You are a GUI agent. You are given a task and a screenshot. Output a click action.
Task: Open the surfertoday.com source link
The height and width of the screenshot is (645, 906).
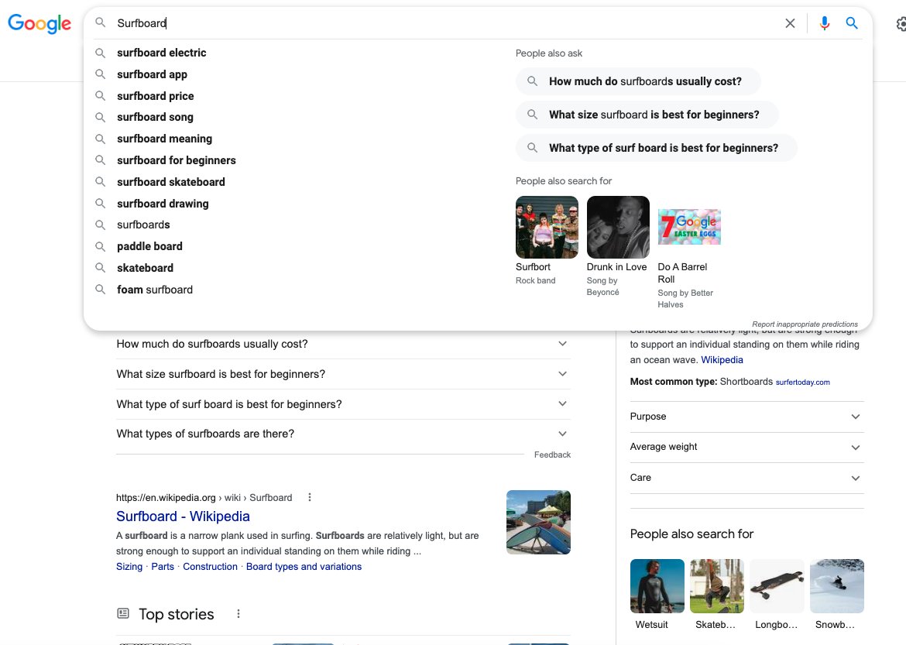802,382
